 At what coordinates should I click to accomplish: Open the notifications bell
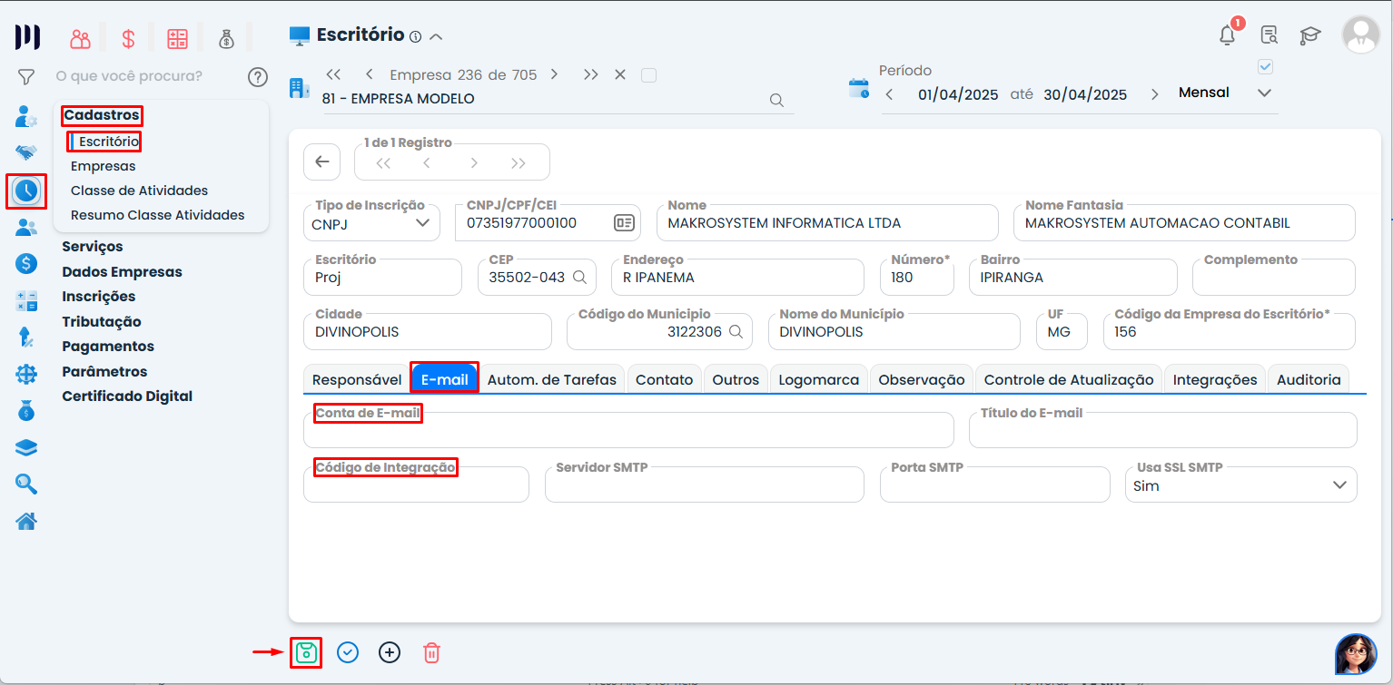(x=1227, y=35)
